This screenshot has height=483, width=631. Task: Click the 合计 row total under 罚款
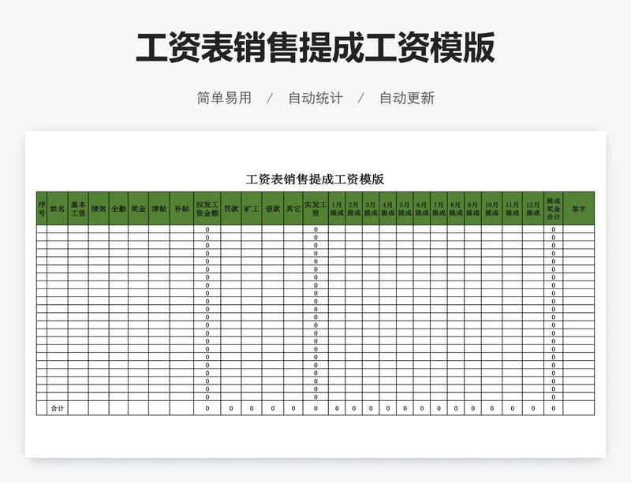click(231, 408)
